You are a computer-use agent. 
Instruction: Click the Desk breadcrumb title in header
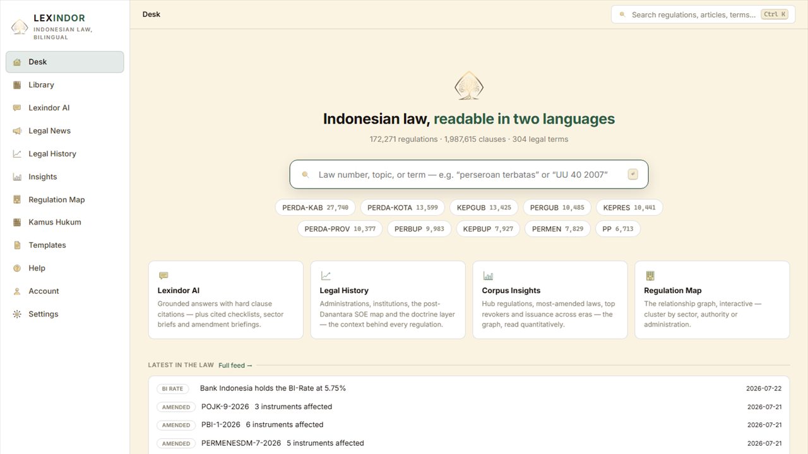coord(151,14)
